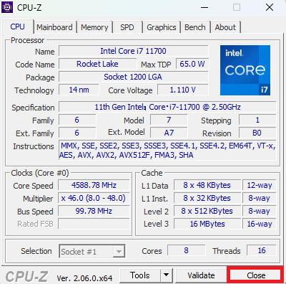Screen dimensions: 286x284
Task: Click the Rocket Lake code name value
Action: pos(98,64)
